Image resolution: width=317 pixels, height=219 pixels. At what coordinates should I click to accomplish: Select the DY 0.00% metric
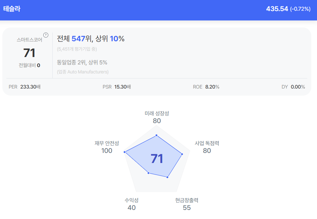293,87
